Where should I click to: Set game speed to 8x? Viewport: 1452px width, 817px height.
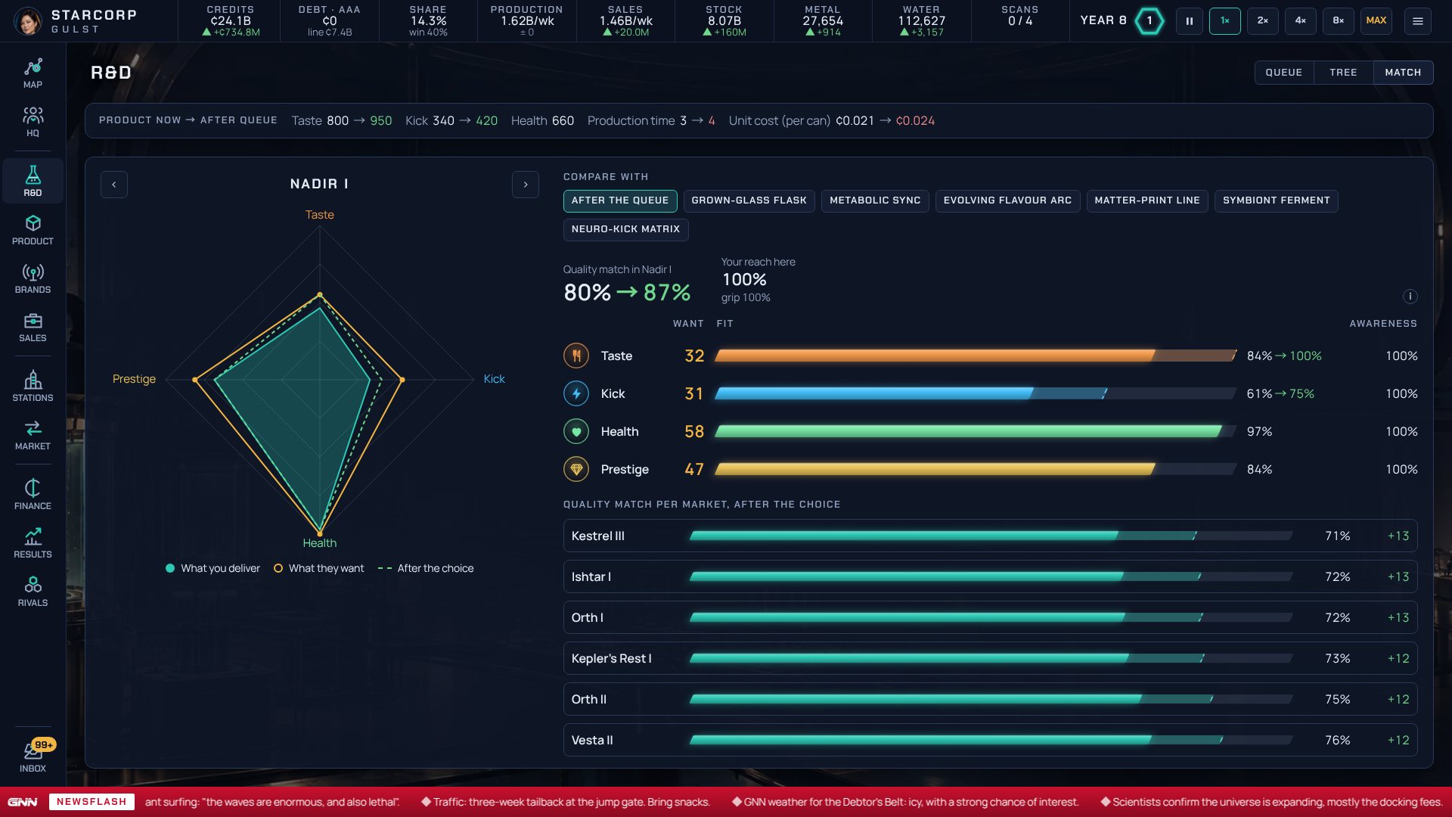tap(1339, 21)
